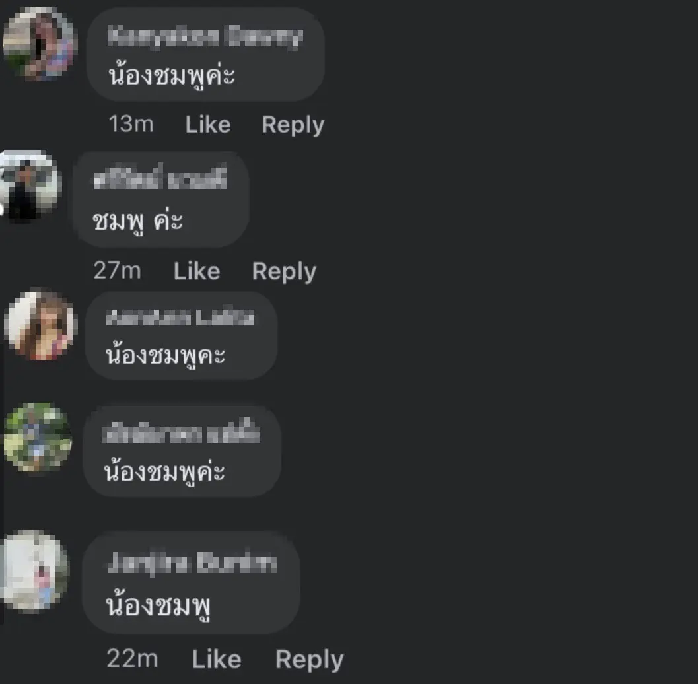Open profile picture of the 13m commenter

pyautogui.click(x=40, y=44)
